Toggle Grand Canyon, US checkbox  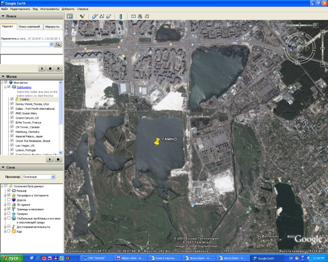point(12,117)
